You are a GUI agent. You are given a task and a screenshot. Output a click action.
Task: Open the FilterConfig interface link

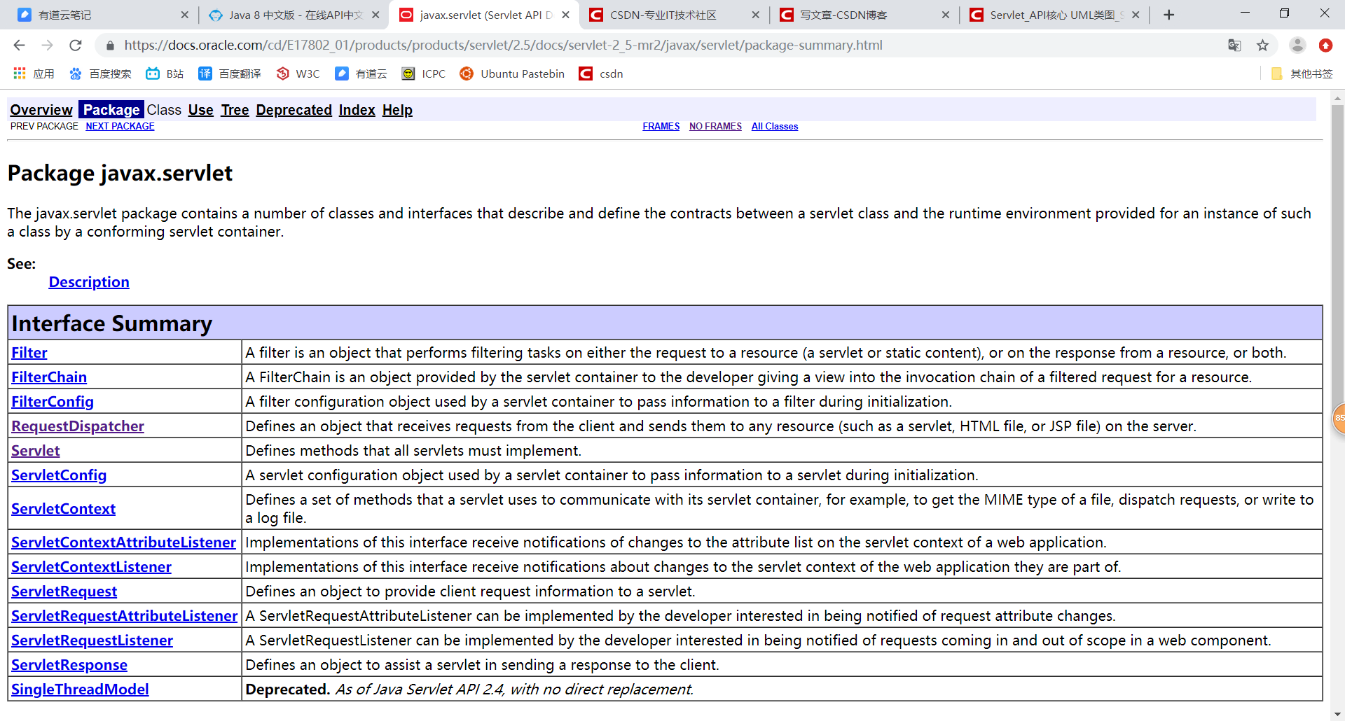pos(52,402)
